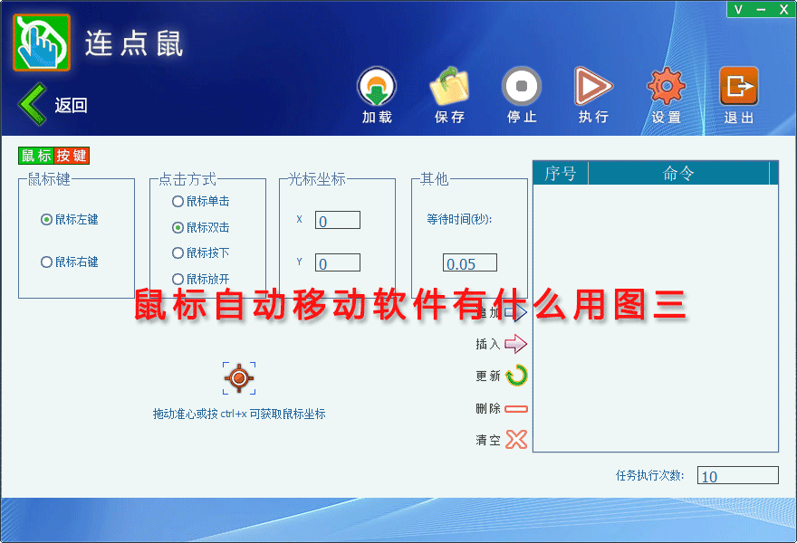
Task: Choose 鼠标双击 click mode
Action: point(178,227)
